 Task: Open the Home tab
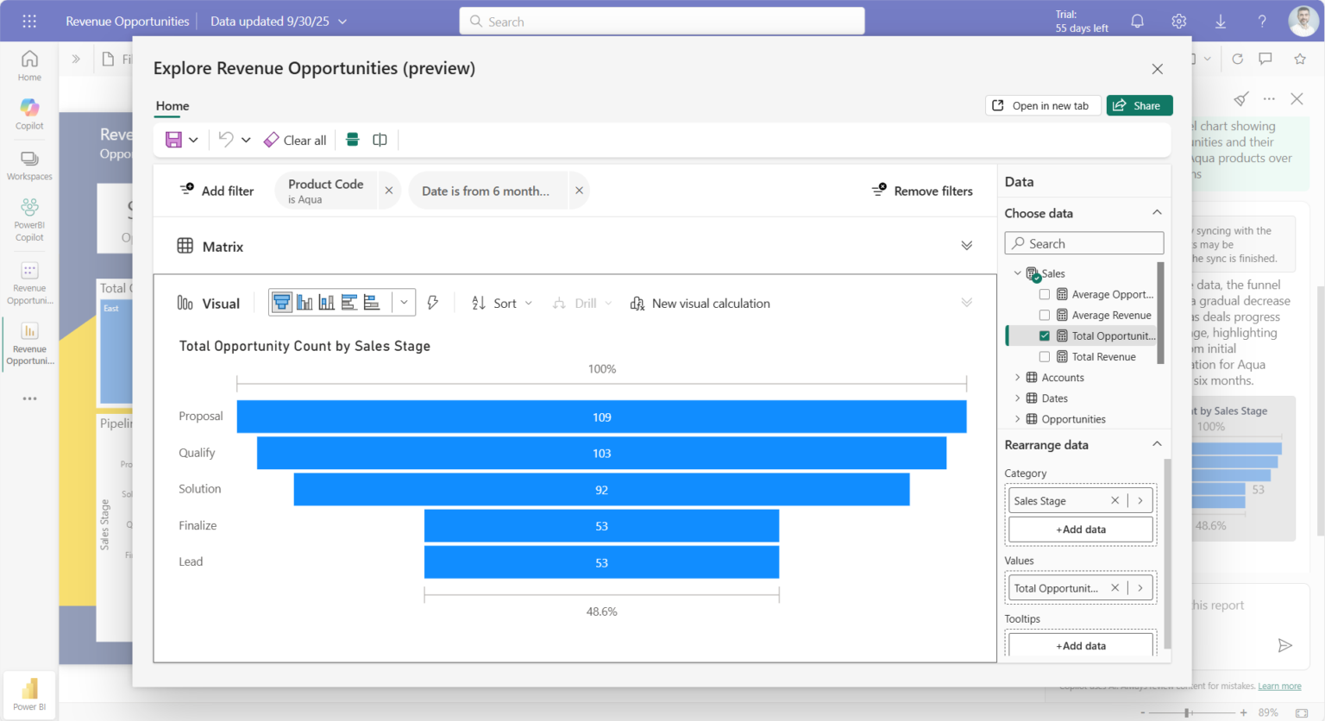173,106
